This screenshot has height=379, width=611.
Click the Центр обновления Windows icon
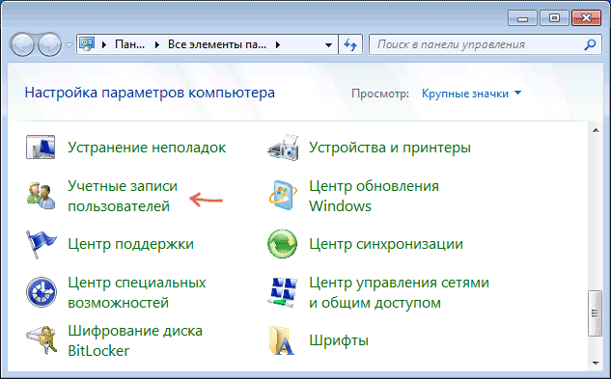point(283,196)
